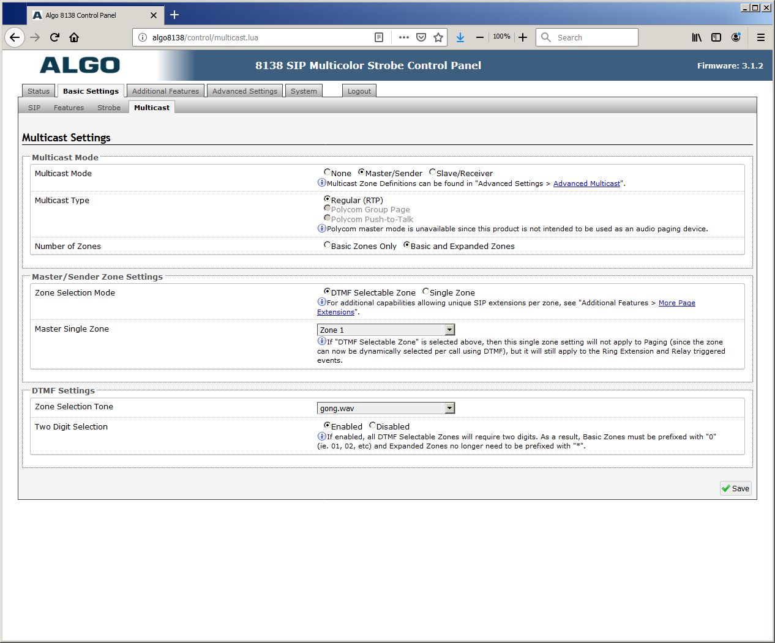Select Slave/Receiver multicast mode
The image size is (775, 643).
pyautogui.click(x=433, y=173)
